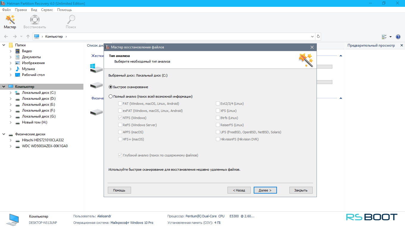Open the Сервис menu

[47, 10]
